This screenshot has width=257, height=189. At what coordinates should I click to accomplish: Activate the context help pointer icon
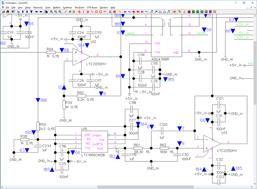point(13,12)
